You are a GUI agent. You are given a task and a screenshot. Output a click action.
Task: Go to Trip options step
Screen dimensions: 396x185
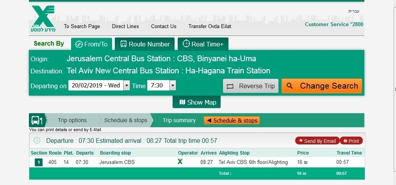[x=72, y=120]
